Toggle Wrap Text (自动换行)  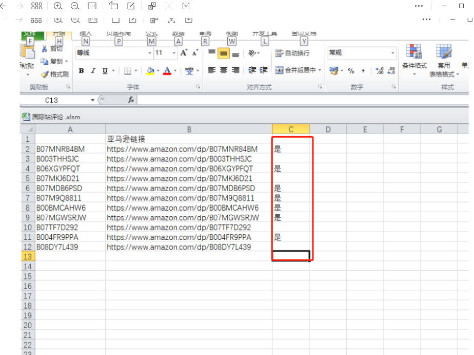(292, 53)
